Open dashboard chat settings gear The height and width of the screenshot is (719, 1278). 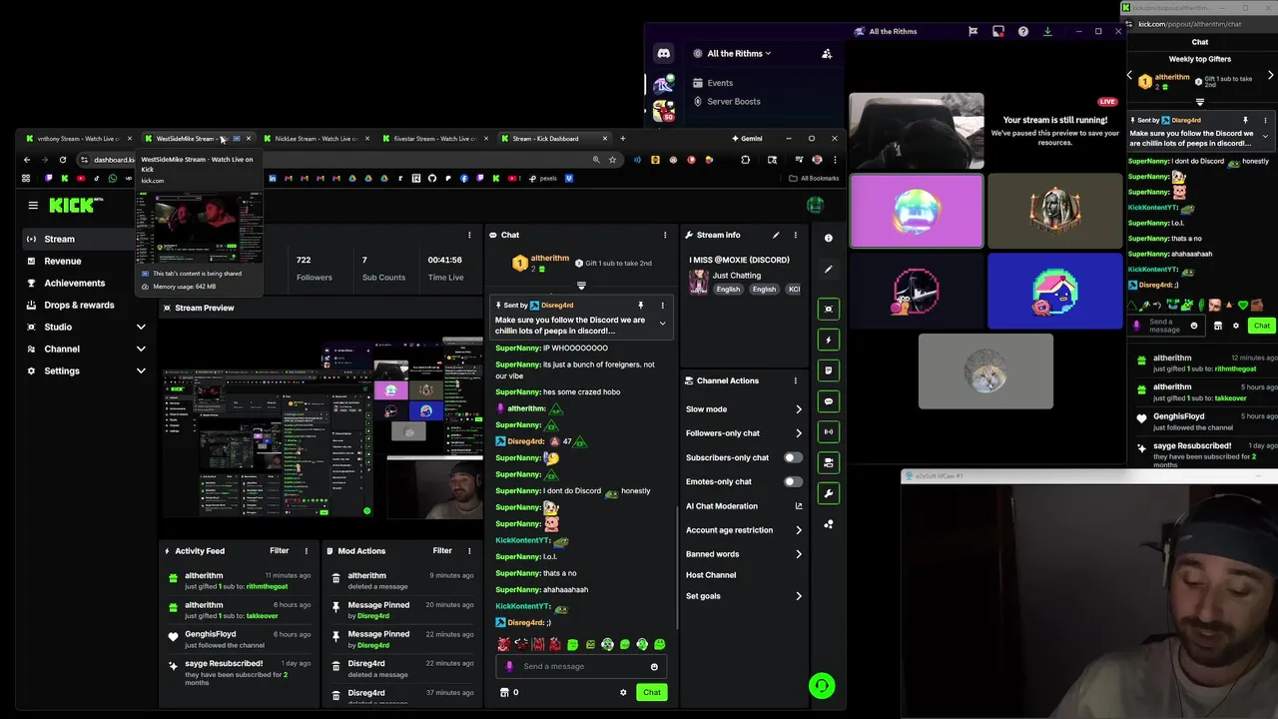[x=623, y=692]
